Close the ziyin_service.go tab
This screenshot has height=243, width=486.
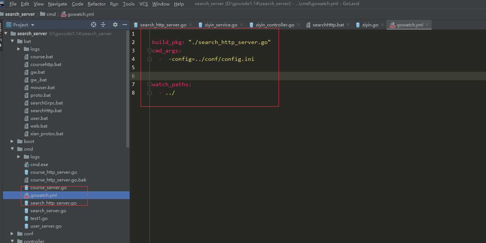242,25
